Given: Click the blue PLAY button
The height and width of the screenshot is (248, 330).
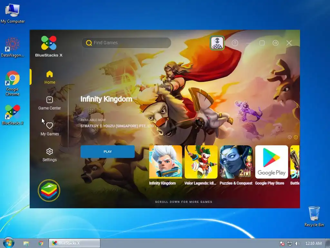Looking at the screenshot, I should [x=108, y=152].
